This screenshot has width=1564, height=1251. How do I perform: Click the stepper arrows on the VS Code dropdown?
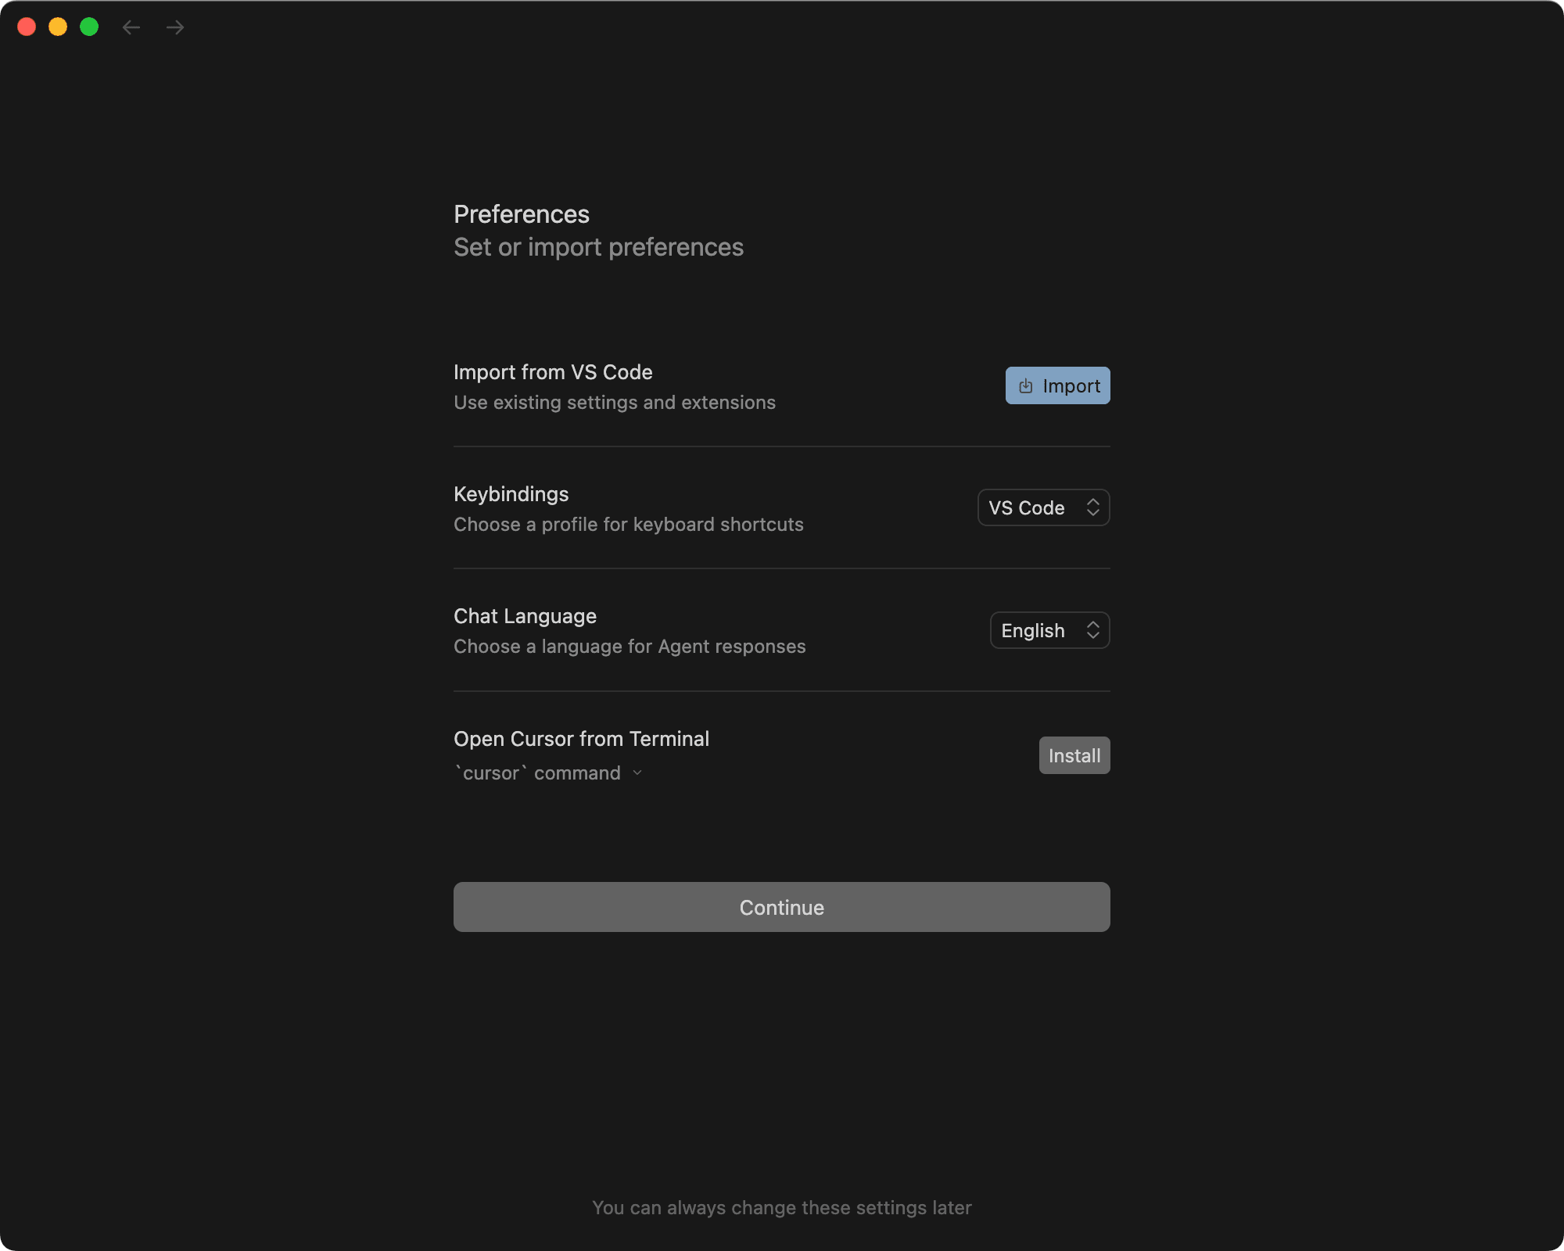[1094, 507]
